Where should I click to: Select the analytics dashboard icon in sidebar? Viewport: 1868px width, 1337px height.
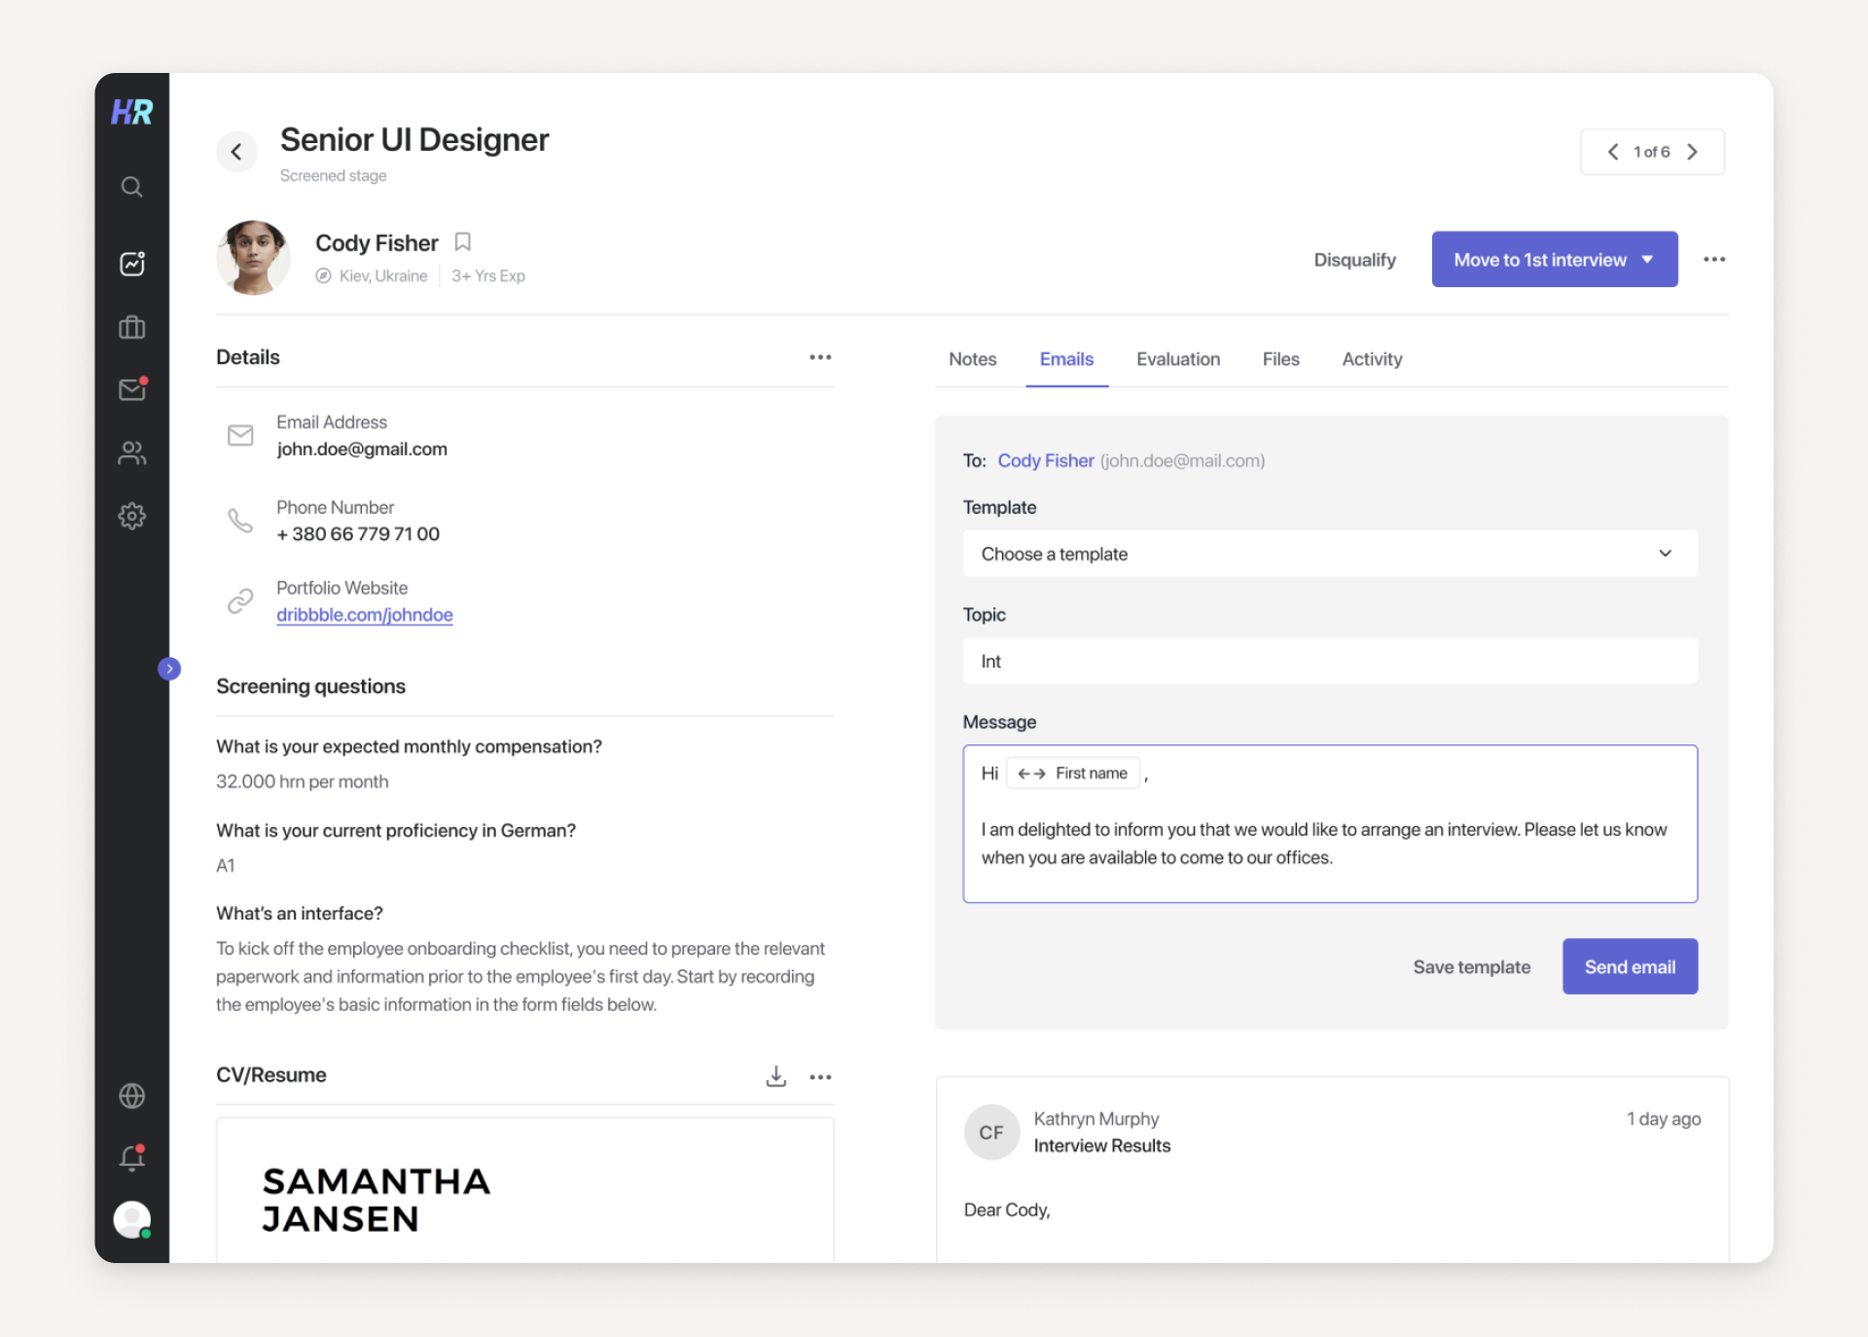[x=132, y=264]
